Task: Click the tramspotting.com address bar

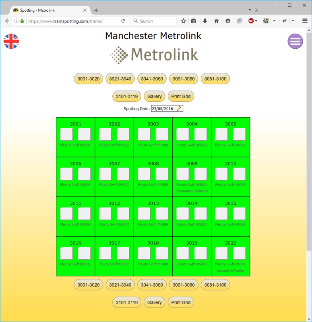Action: (72, 21)
